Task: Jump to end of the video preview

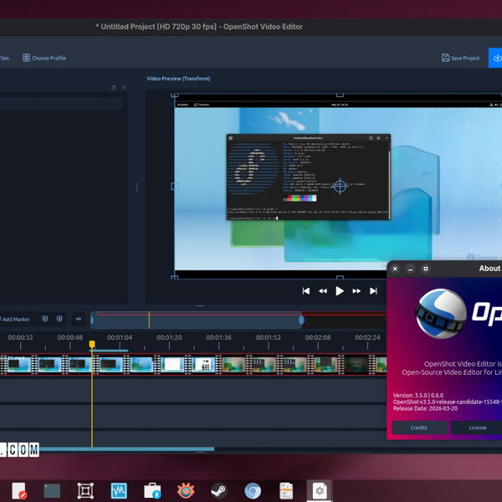Action: [373, 291]
